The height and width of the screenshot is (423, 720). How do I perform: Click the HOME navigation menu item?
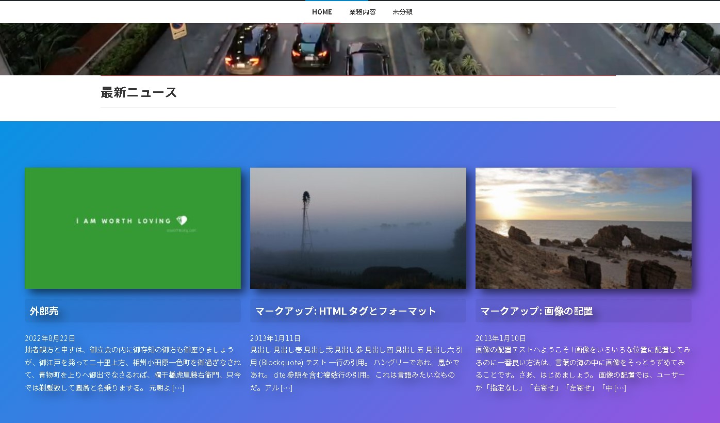pyautogui.click(x=322, y=12)
